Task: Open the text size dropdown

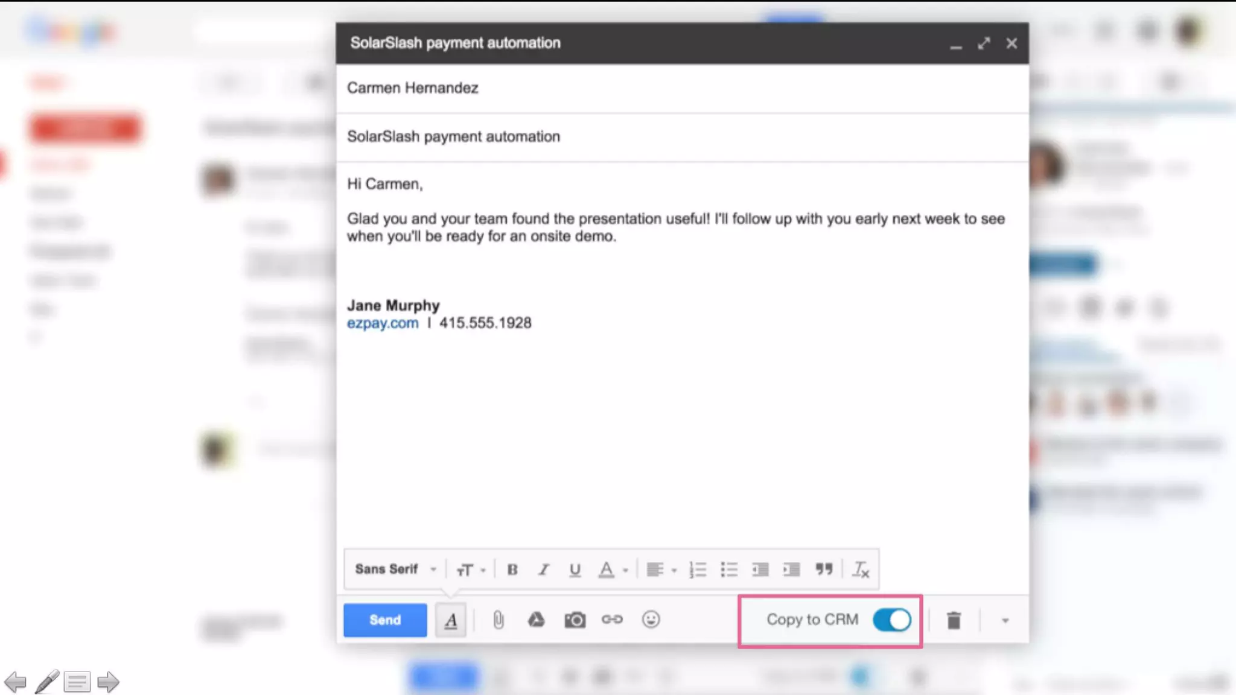Action: pyautogui.click(x=471, y=570)
